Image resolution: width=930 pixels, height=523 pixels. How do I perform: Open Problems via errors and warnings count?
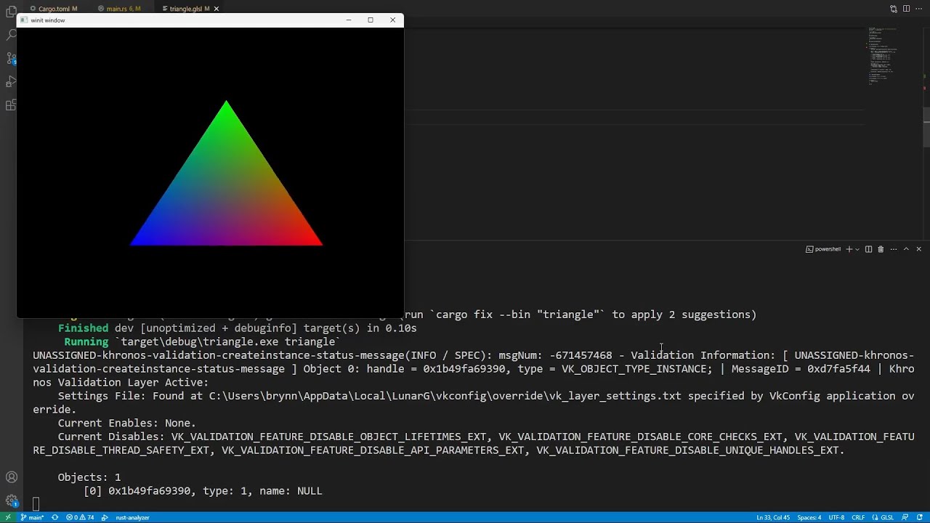pos(80,517)
